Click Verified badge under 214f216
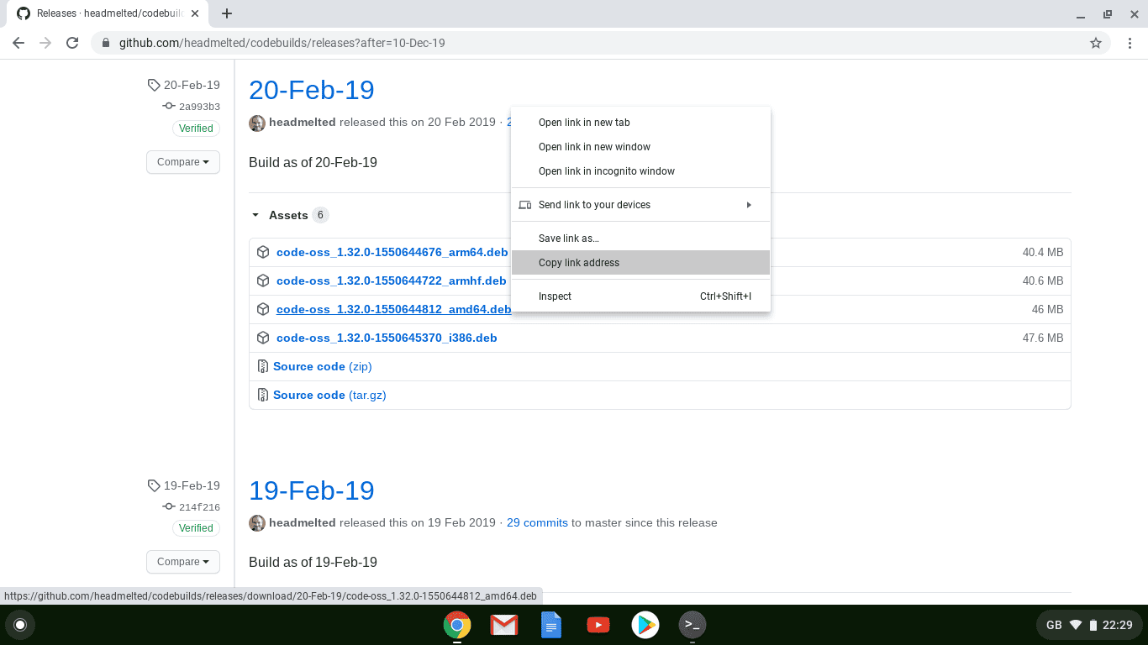Screen dimensions: 1148x645 pyautogui.click(x=196, y=528)
